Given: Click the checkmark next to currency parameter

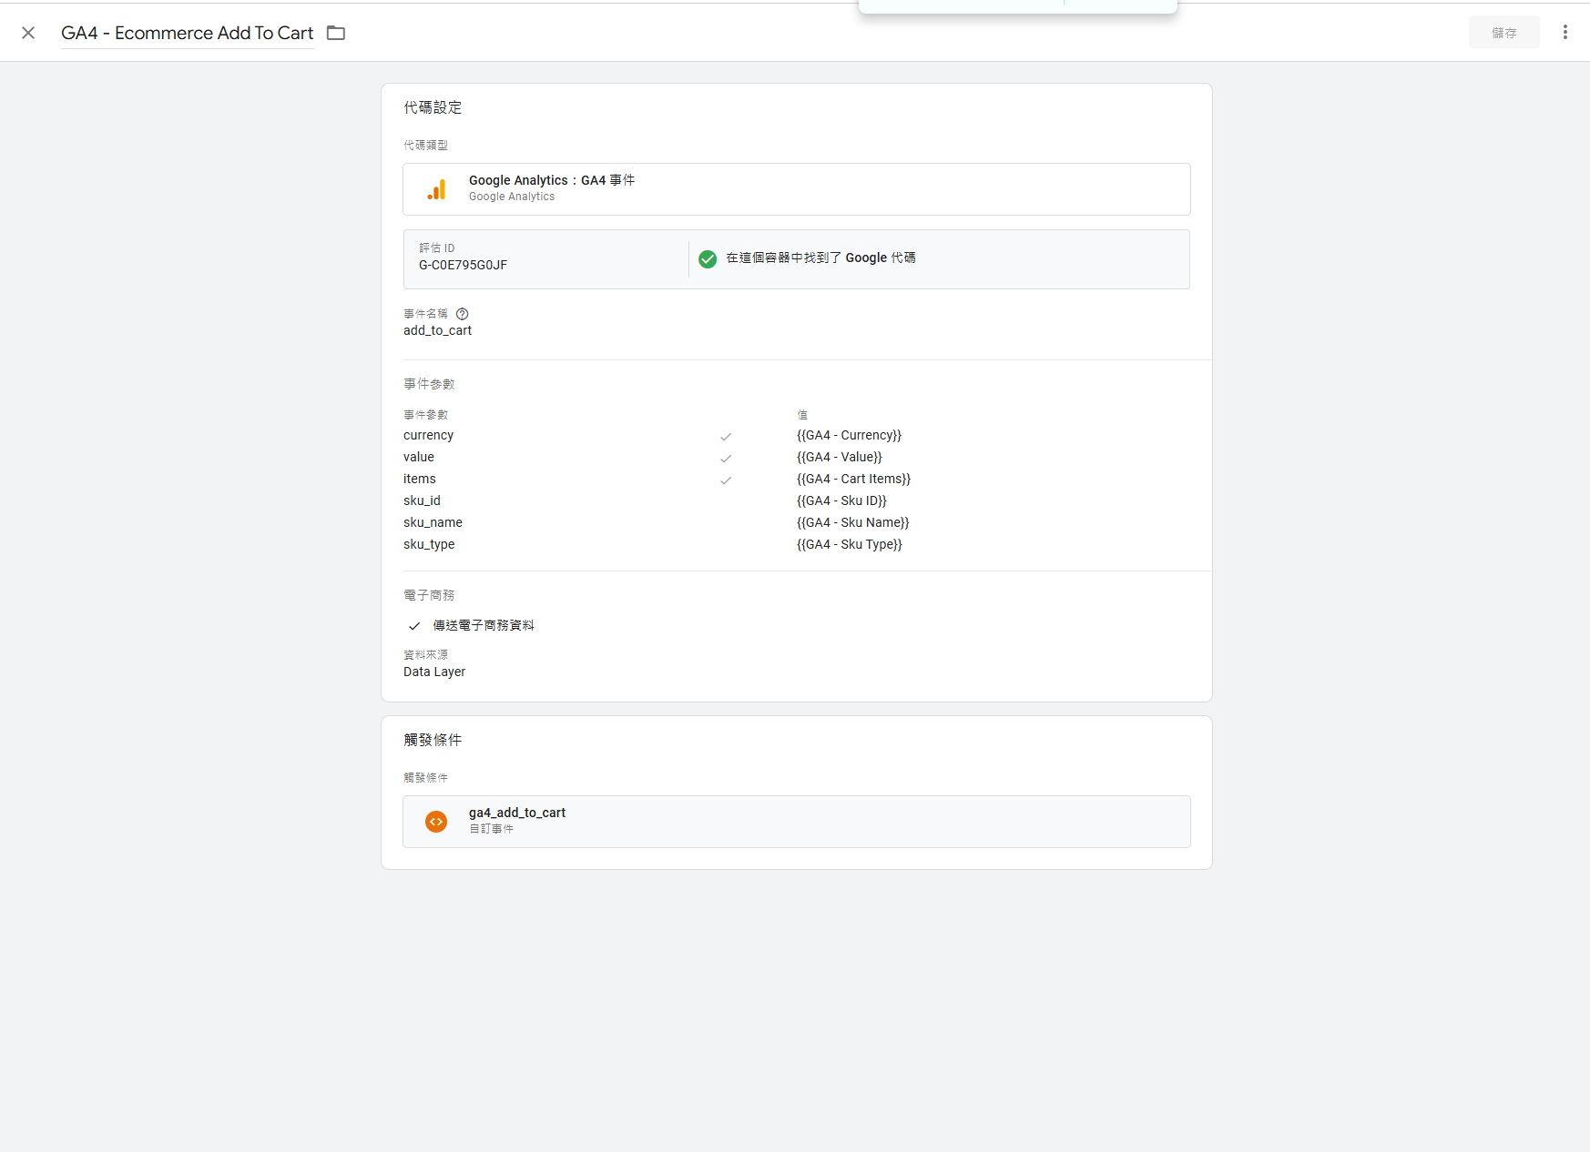Looking at the screenshot, I should click(726, 437).
